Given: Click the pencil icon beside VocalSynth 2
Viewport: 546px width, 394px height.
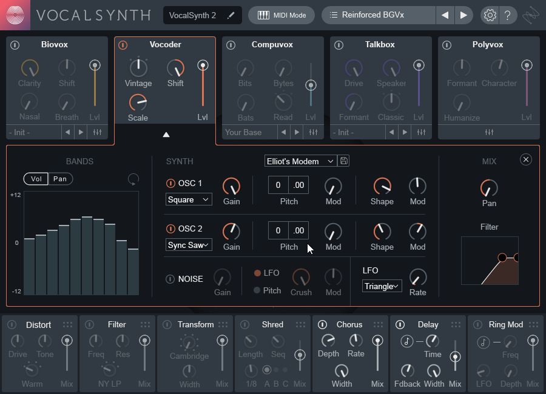Looking at the screenshot, I should point(231,15).
